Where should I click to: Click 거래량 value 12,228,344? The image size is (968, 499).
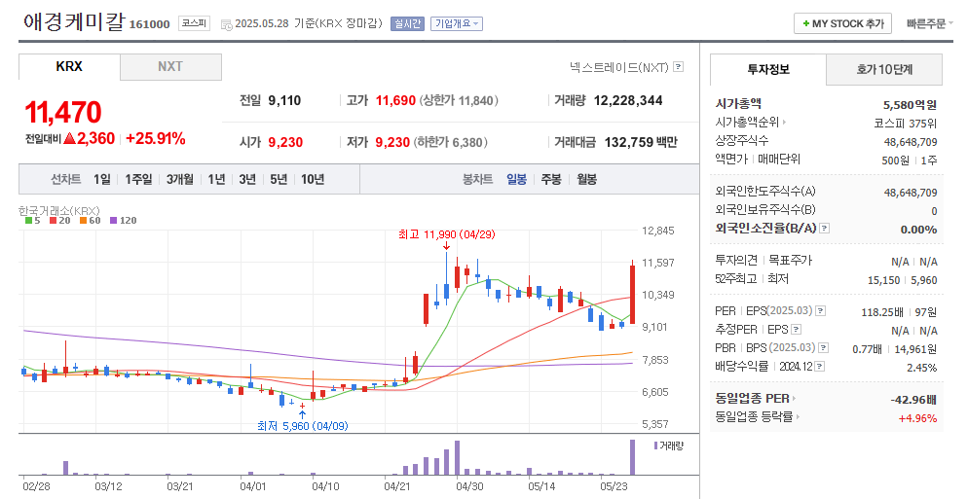(628, 100)
